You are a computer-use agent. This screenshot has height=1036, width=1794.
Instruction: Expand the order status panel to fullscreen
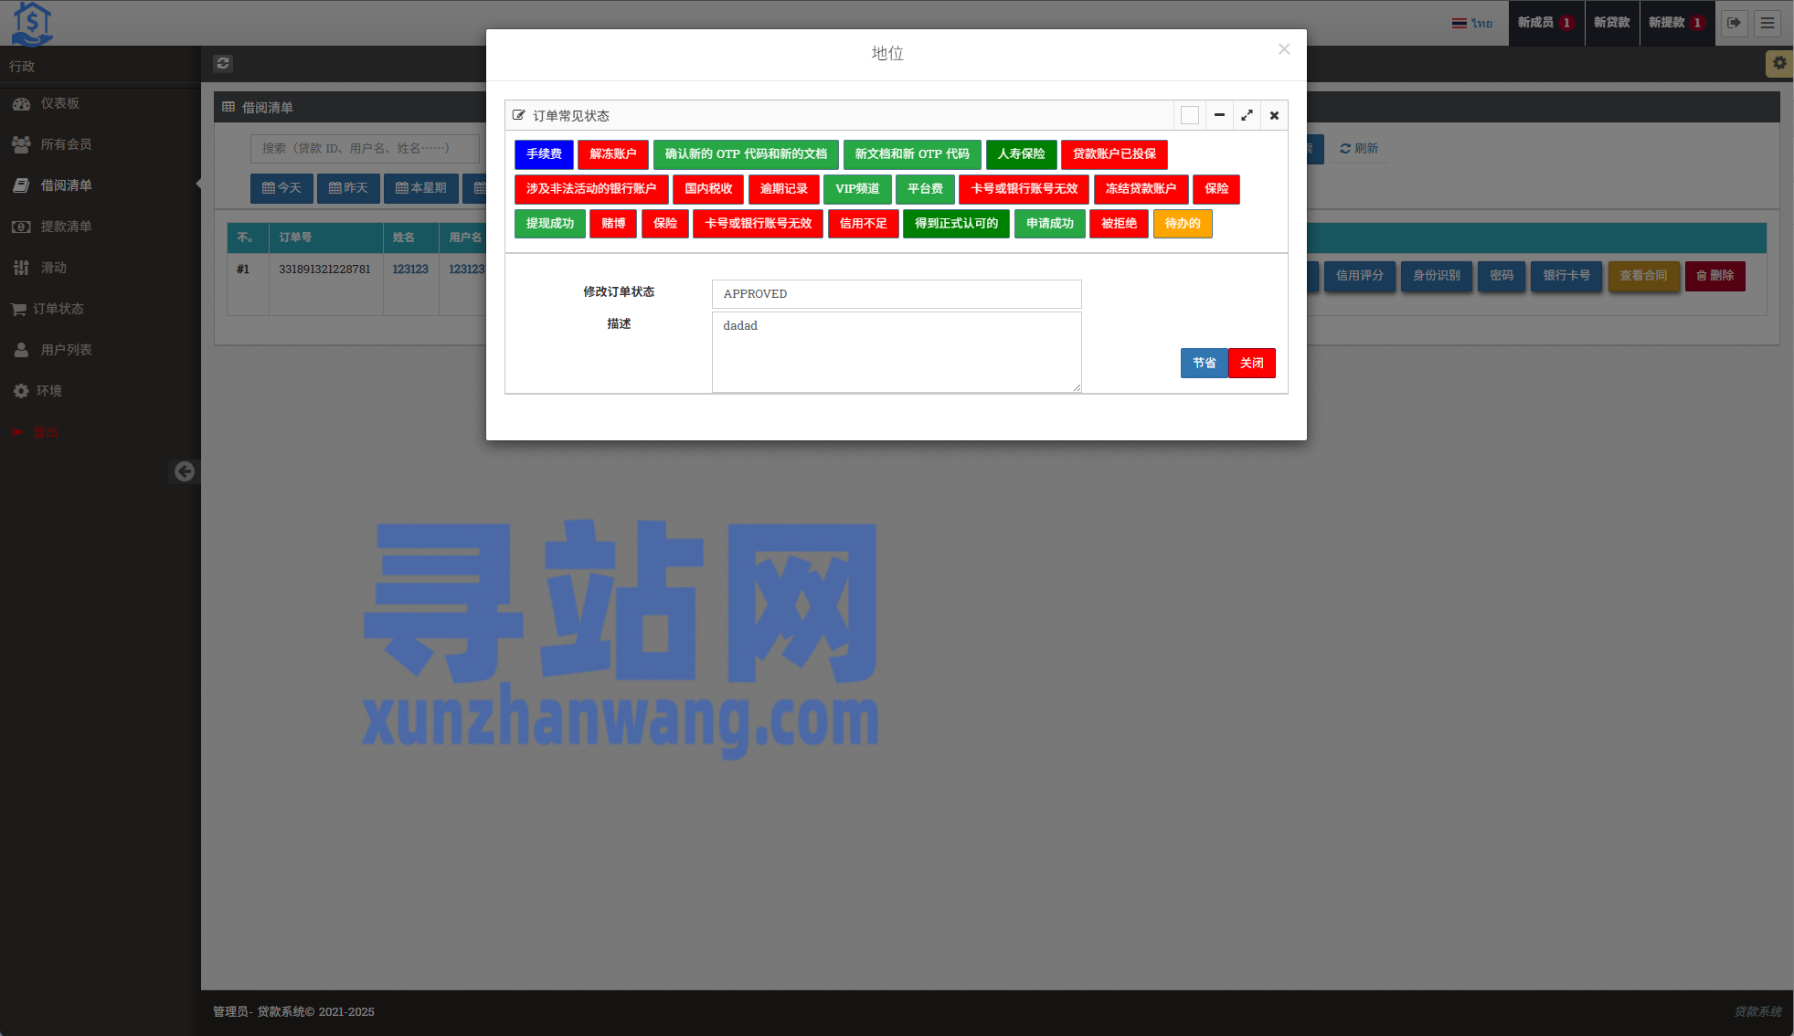[x=1247, y=115]
